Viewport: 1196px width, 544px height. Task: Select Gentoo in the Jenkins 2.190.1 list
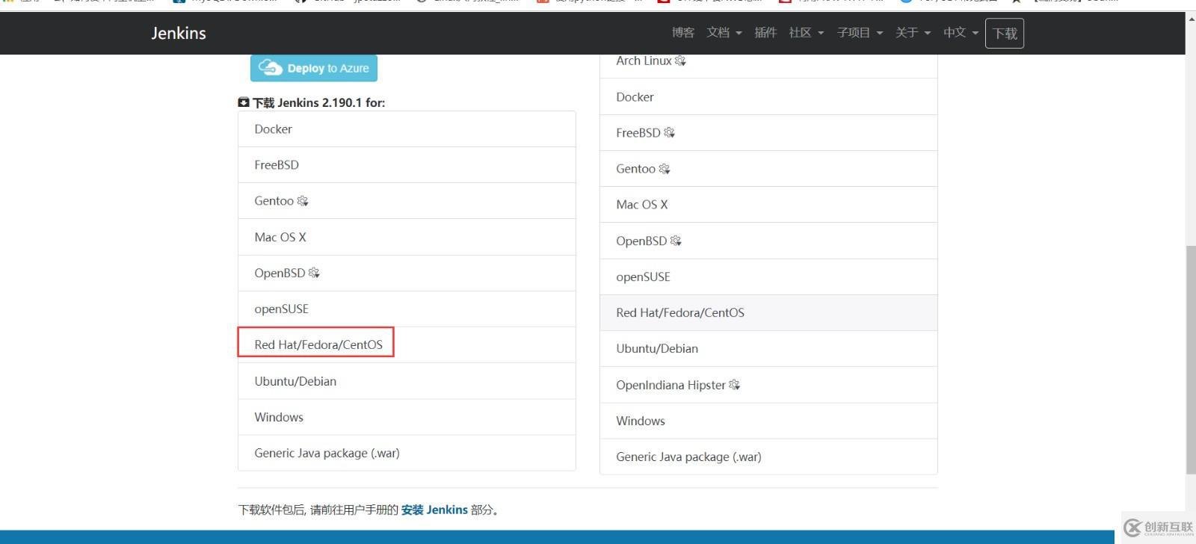click(407, 201)
